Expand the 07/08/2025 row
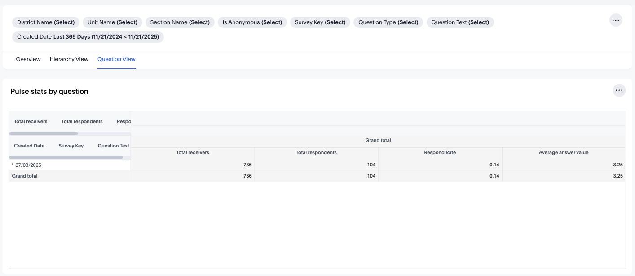The width and height of the screenshot is (635, 276). [x=13, y=165]
